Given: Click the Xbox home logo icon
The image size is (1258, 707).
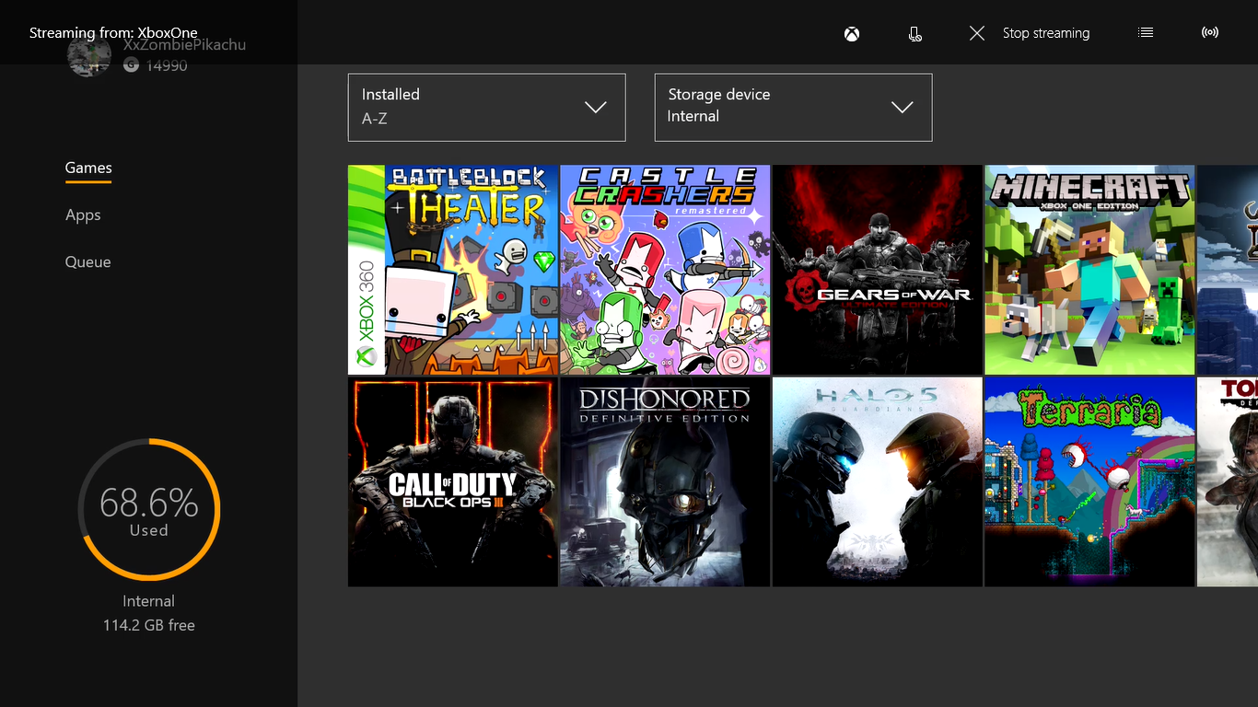Looking at the screenshot, I should pyautogui.click(x=852, y=33).
